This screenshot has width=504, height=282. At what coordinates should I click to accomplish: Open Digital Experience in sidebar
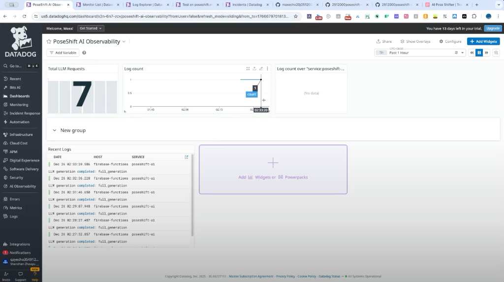click(25, 160)
